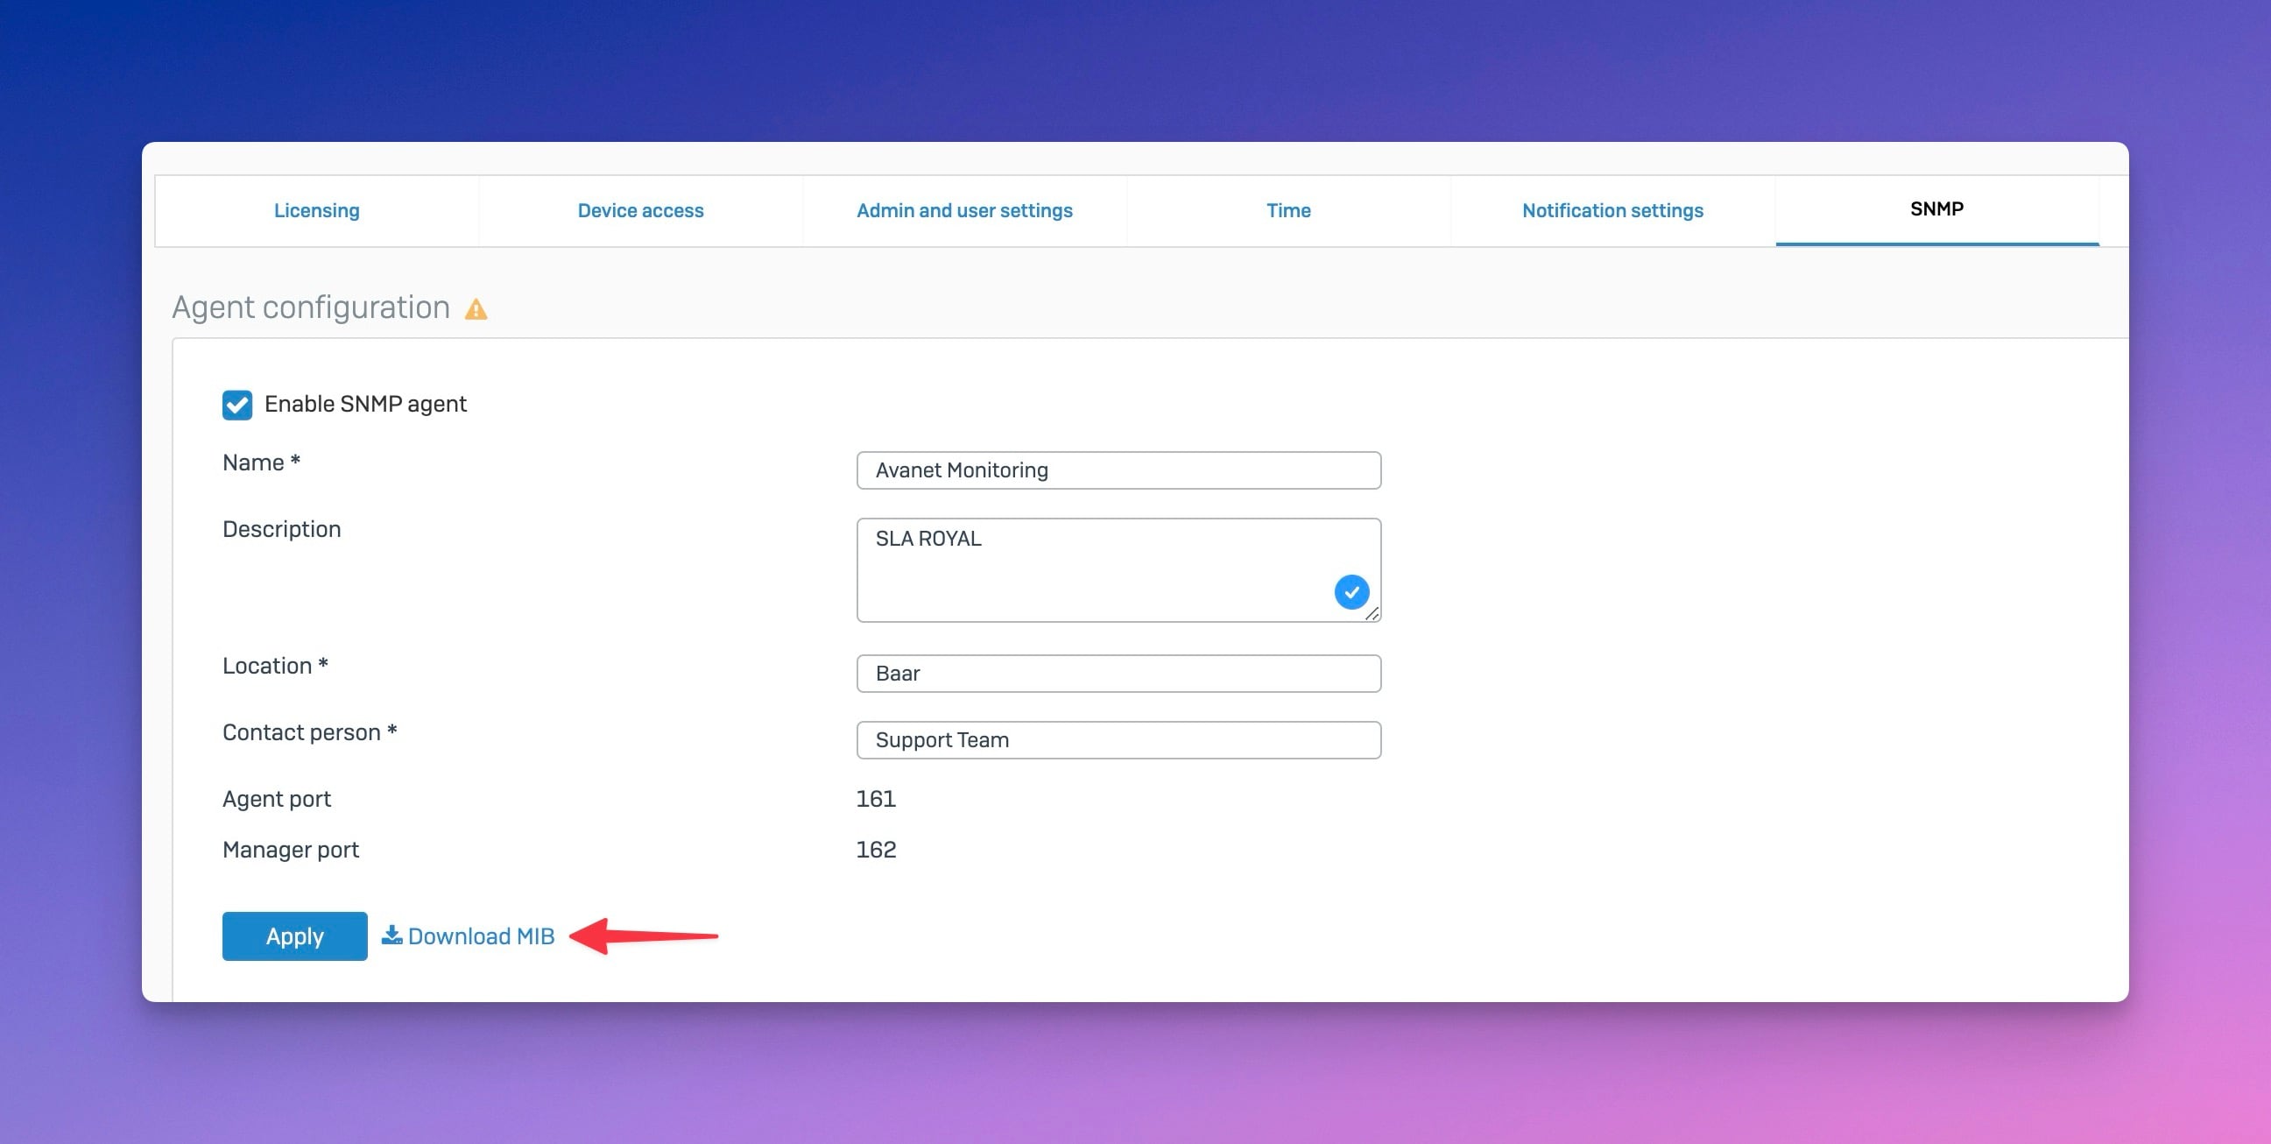Click the Manager port value 162
The width and height of the screenshot is (2271, 1144).
(876, 850)
